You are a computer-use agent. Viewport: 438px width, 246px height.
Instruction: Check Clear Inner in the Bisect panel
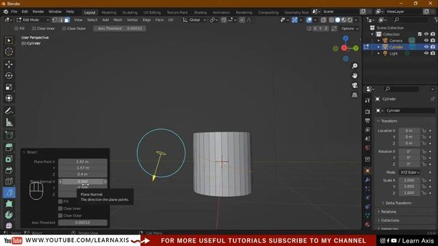(x=60, y=208)
